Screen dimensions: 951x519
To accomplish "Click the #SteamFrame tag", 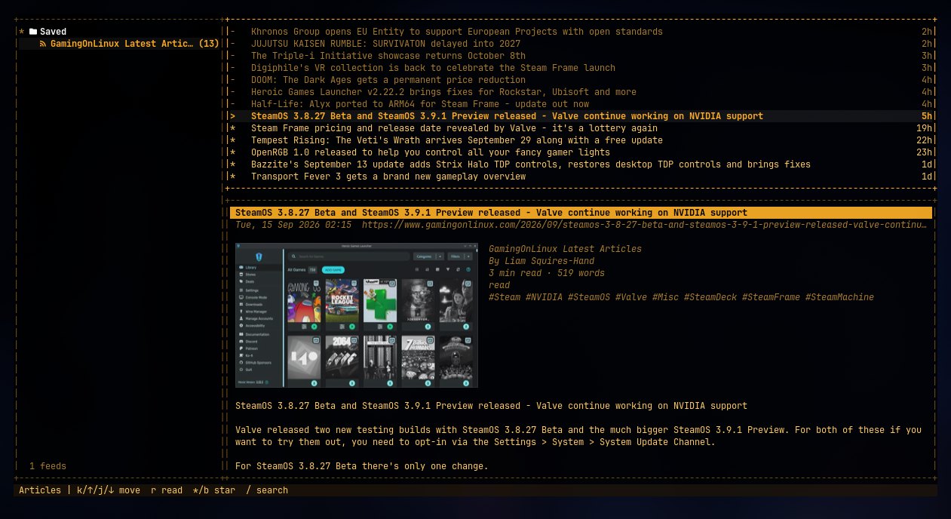I will [771, 297].
